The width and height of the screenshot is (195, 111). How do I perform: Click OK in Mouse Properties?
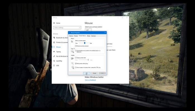[87, 73]
